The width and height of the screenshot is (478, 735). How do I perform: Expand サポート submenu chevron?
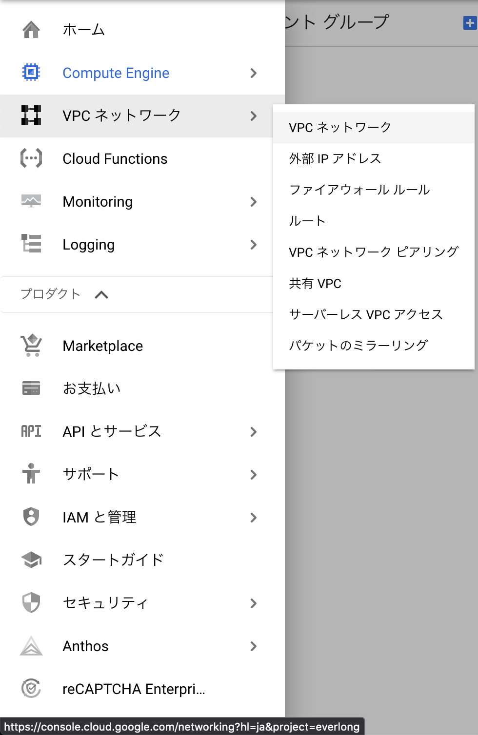(253, 475)
